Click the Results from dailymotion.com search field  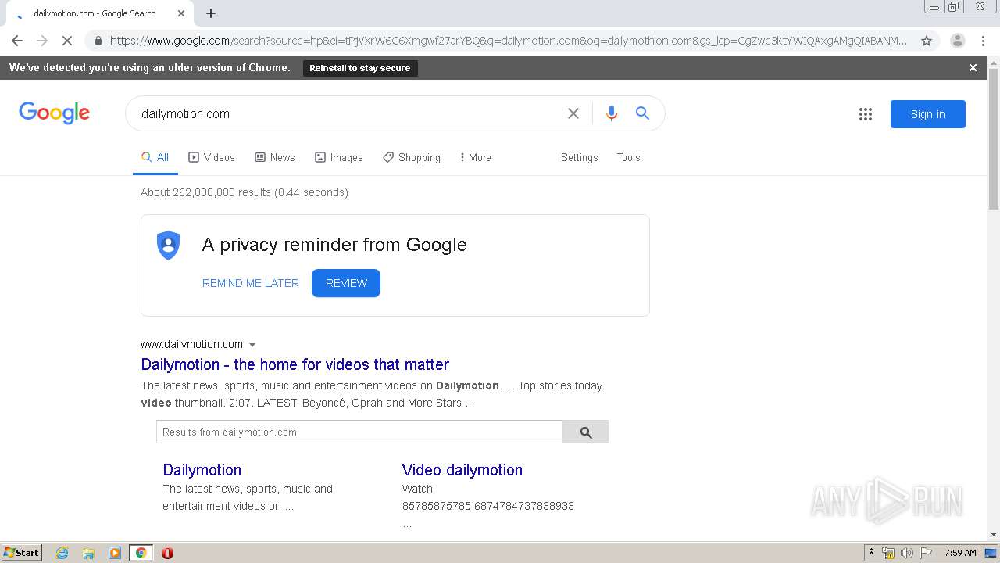(359, 432)
